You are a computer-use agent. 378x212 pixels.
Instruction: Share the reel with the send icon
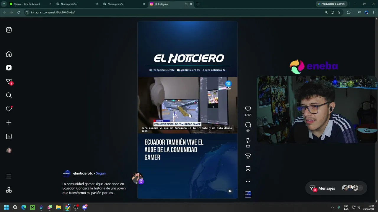tap(248, 156)
